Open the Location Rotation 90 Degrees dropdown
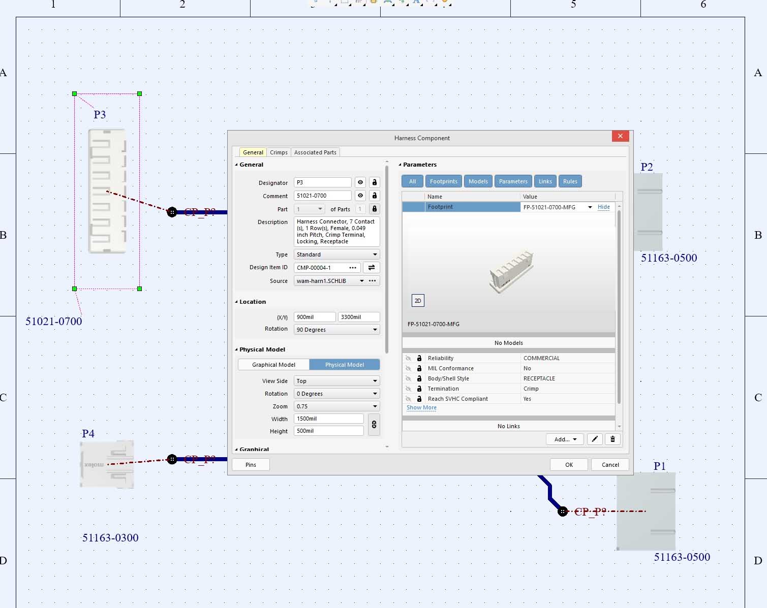This screenshot has height=608, width=767. click(336, 330)
